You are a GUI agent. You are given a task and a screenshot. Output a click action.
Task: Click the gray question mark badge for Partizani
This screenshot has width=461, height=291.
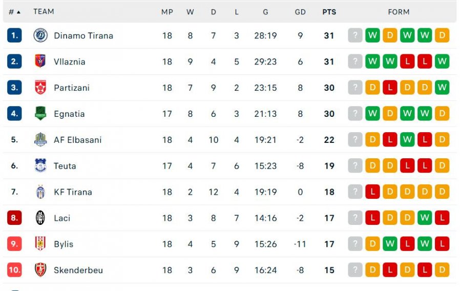(355, 88)
